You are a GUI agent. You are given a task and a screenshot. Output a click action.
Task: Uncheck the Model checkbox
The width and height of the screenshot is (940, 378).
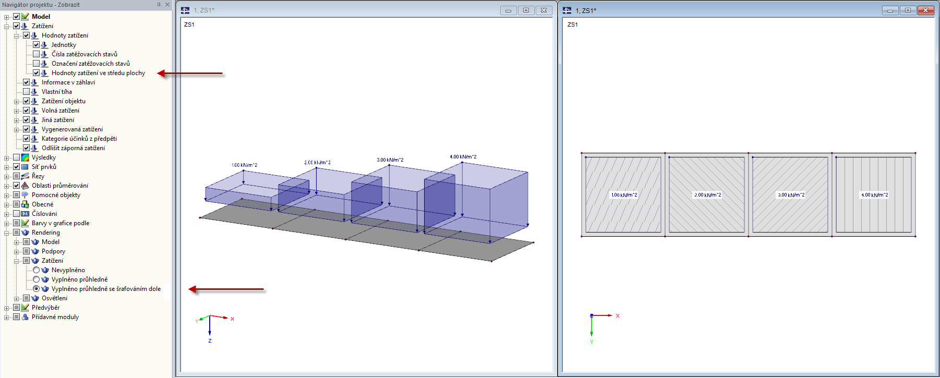click(16, 17)
